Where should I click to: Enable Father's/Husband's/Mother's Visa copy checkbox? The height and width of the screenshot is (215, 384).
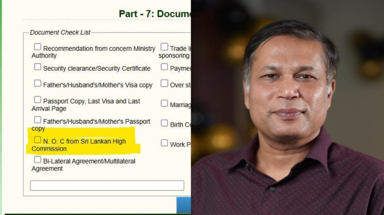pyautogui.click(x=38, y=84)
